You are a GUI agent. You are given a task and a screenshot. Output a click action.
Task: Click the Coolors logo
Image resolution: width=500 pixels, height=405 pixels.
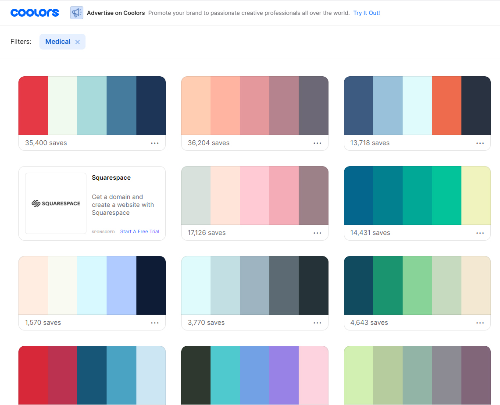coord(34,12)
